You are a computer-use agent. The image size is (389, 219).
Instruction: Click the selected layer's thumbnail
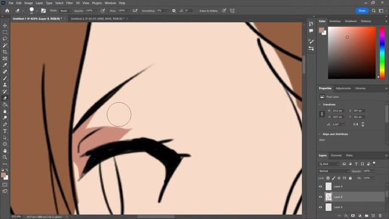click(328, 197)
